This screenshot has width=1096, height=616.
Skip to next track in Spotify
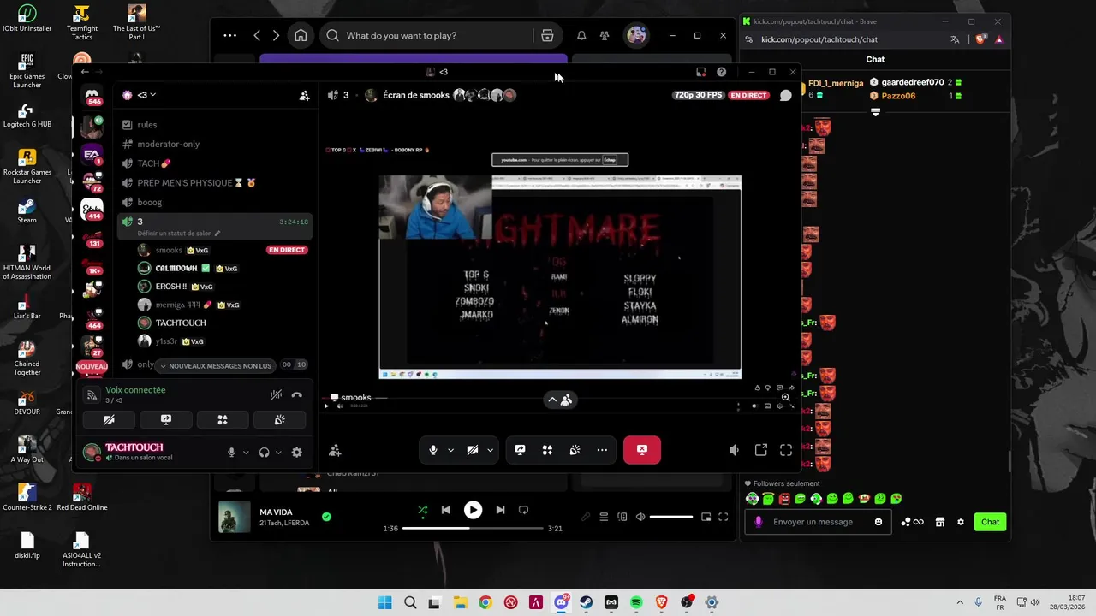click(500, 510)
